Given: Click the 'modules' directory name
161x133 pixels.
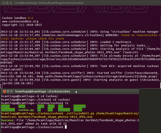Looking at the screenshot, I should pos(64,110).
